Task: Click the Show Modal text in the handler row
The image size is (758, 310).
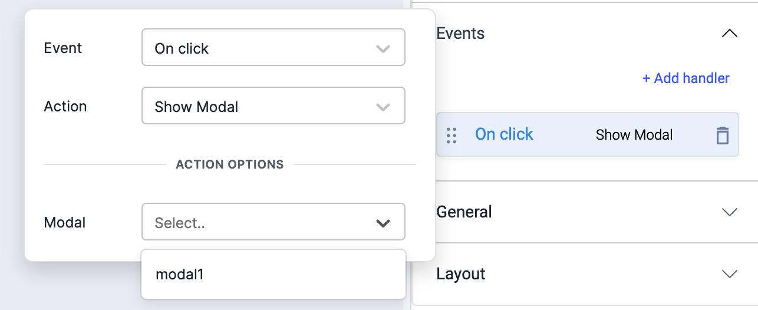Action: [634, 135]
